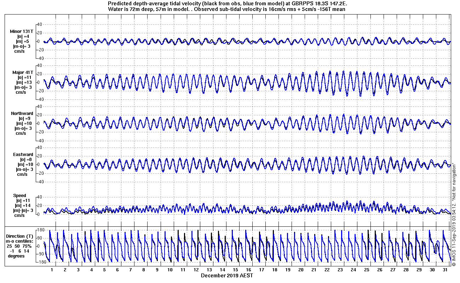Click day "15" on the date axis
This screenshot has height=283, width=460.
click(235, 270)
